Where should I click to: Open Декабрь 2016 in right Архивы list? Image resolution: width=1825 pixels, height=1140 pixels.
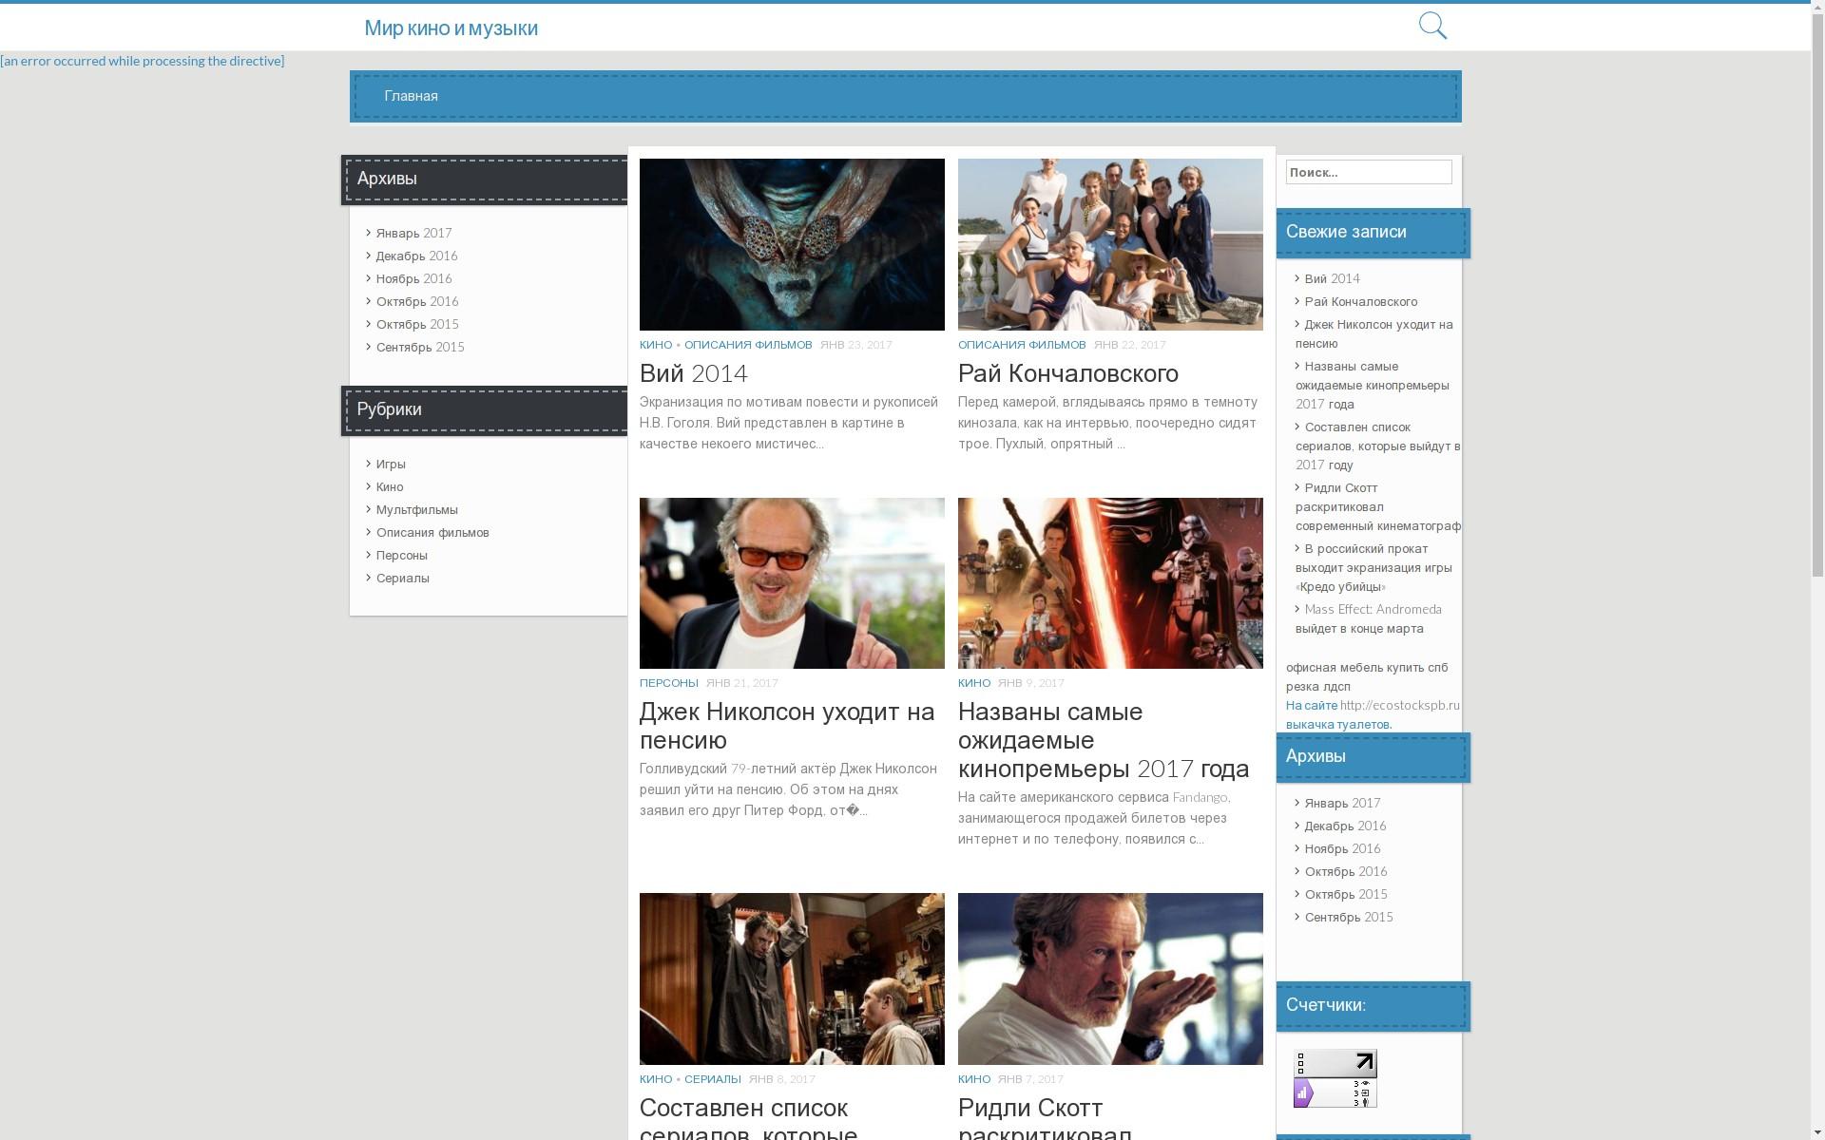[x=1345, y=826]
